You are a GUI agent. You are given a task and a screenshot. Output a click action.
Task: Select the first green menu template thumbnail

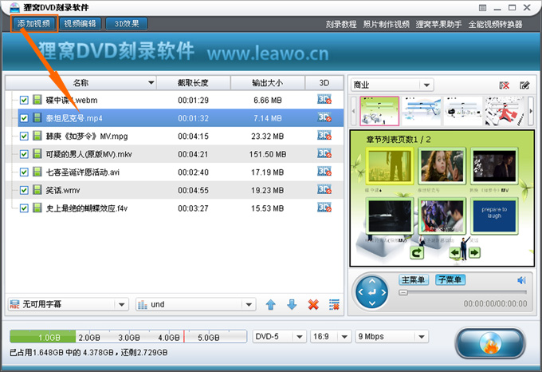pos(379,111)
